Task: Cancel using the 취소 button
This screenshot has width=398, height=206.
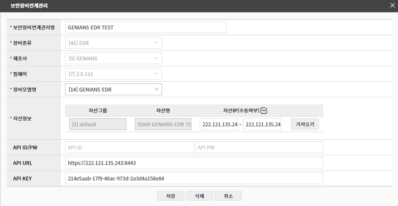Action: click(228, 196)
